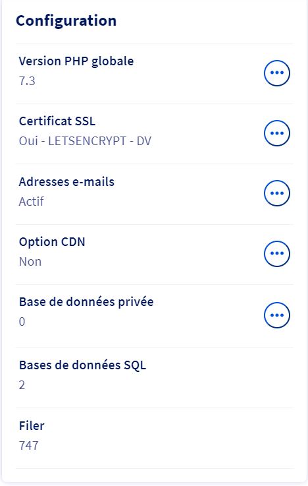308x486 pixels.
Task: Select the Certificat SSL label
Action: 57,121
